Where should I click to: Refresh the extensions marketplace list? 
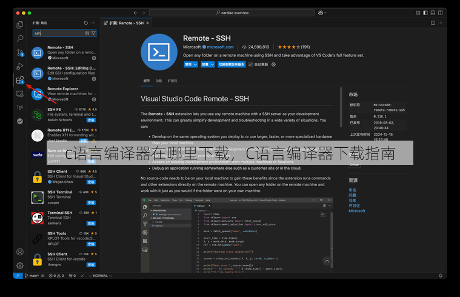point(85,23)
